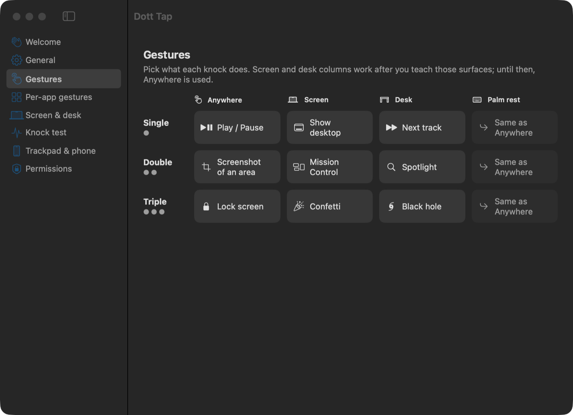Click the Trackpad & phone icon
Screen dimensions: 573x415
(16, 151)
